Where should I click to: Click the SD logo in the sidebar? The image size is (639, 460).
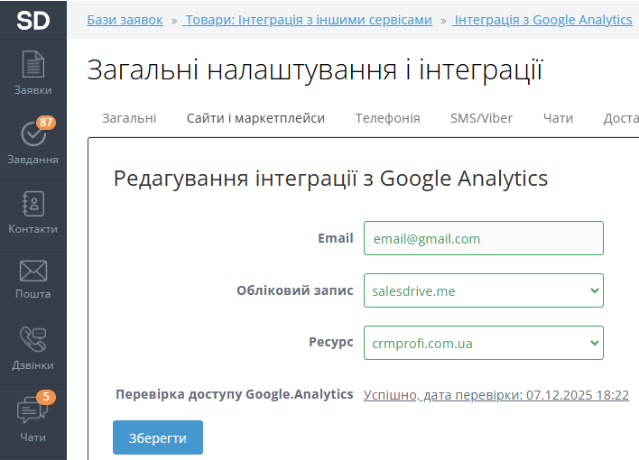(32, 20)
